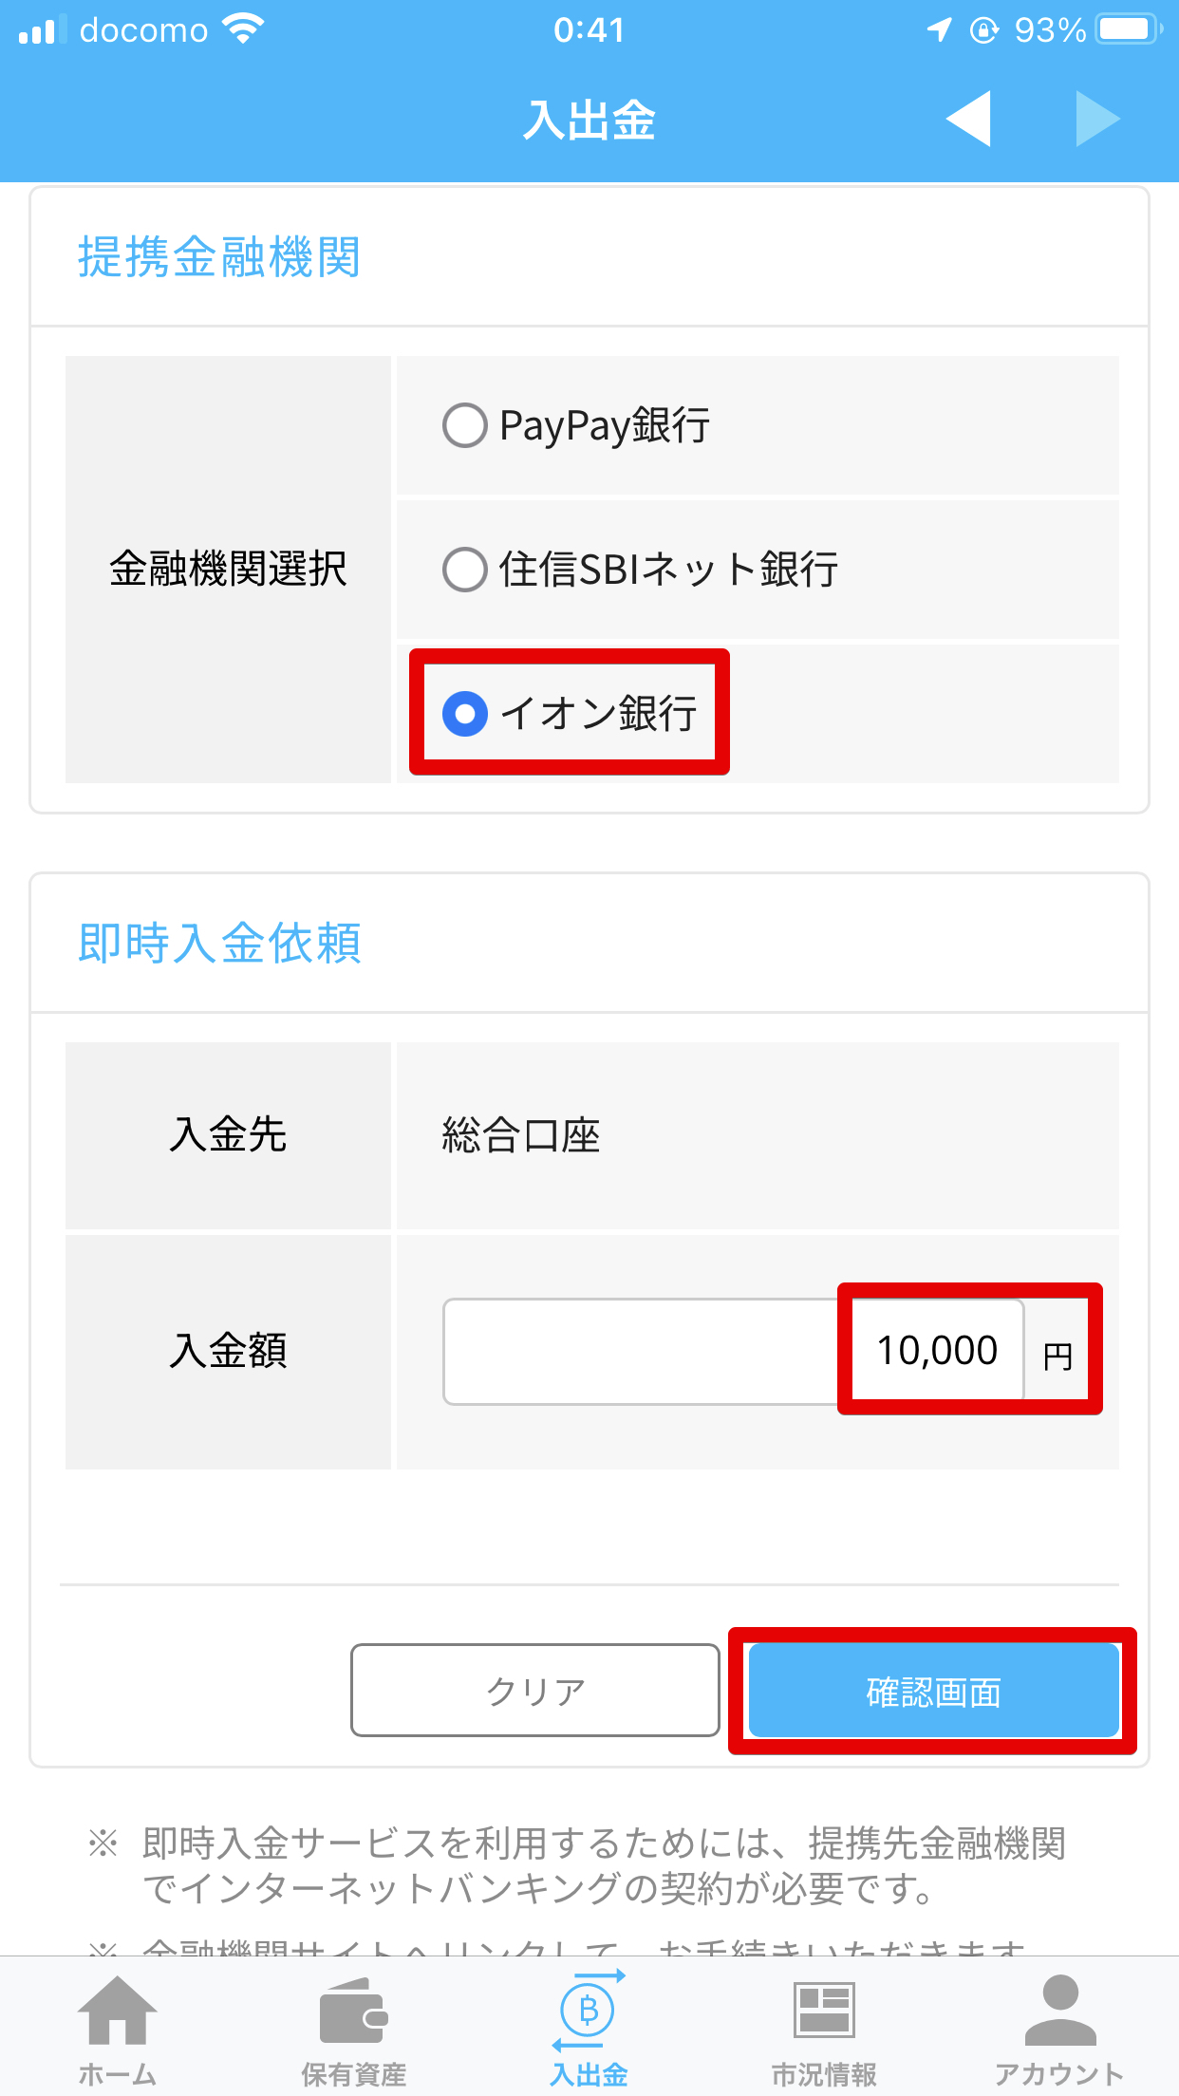Click the 入金額 amount input field
Viewport: 1179px width, 2096px height.
coord(733,1352)
